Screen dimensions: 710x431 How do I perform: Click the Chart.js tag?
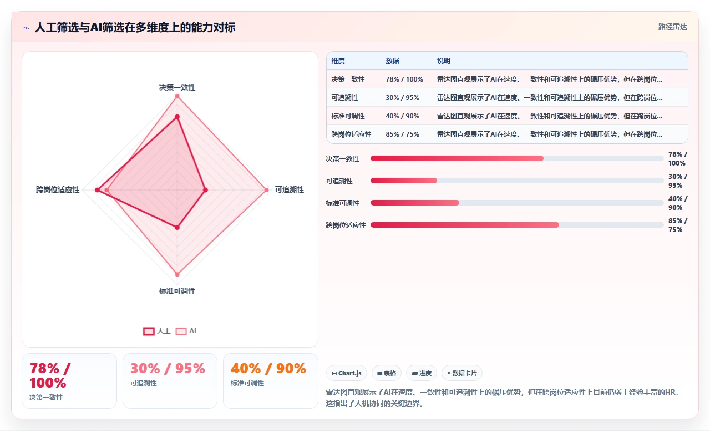click(347, 373)
